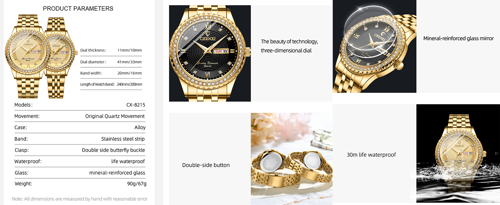500x205 pixels.
Task: Click Length of Watch Band 240mm/200mm
Action: pos(111,84)
